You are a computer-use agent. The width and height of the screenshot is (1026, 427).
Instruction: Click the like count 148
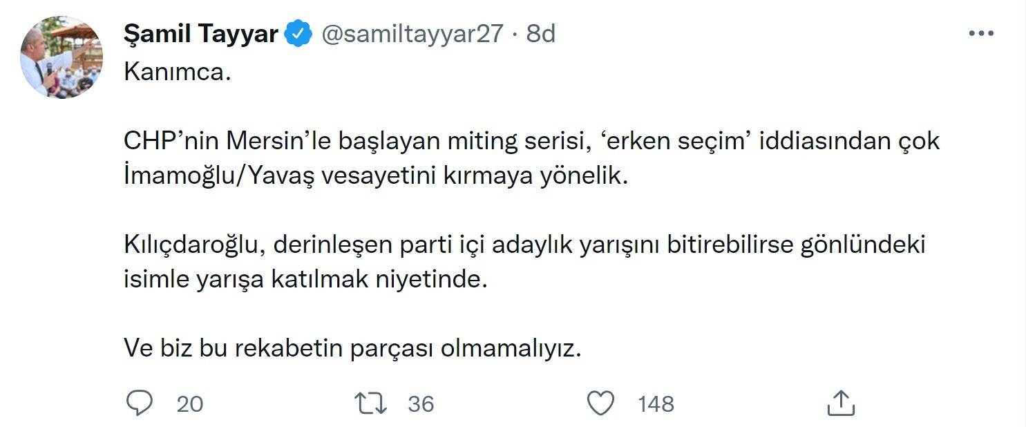click(656, 404)
